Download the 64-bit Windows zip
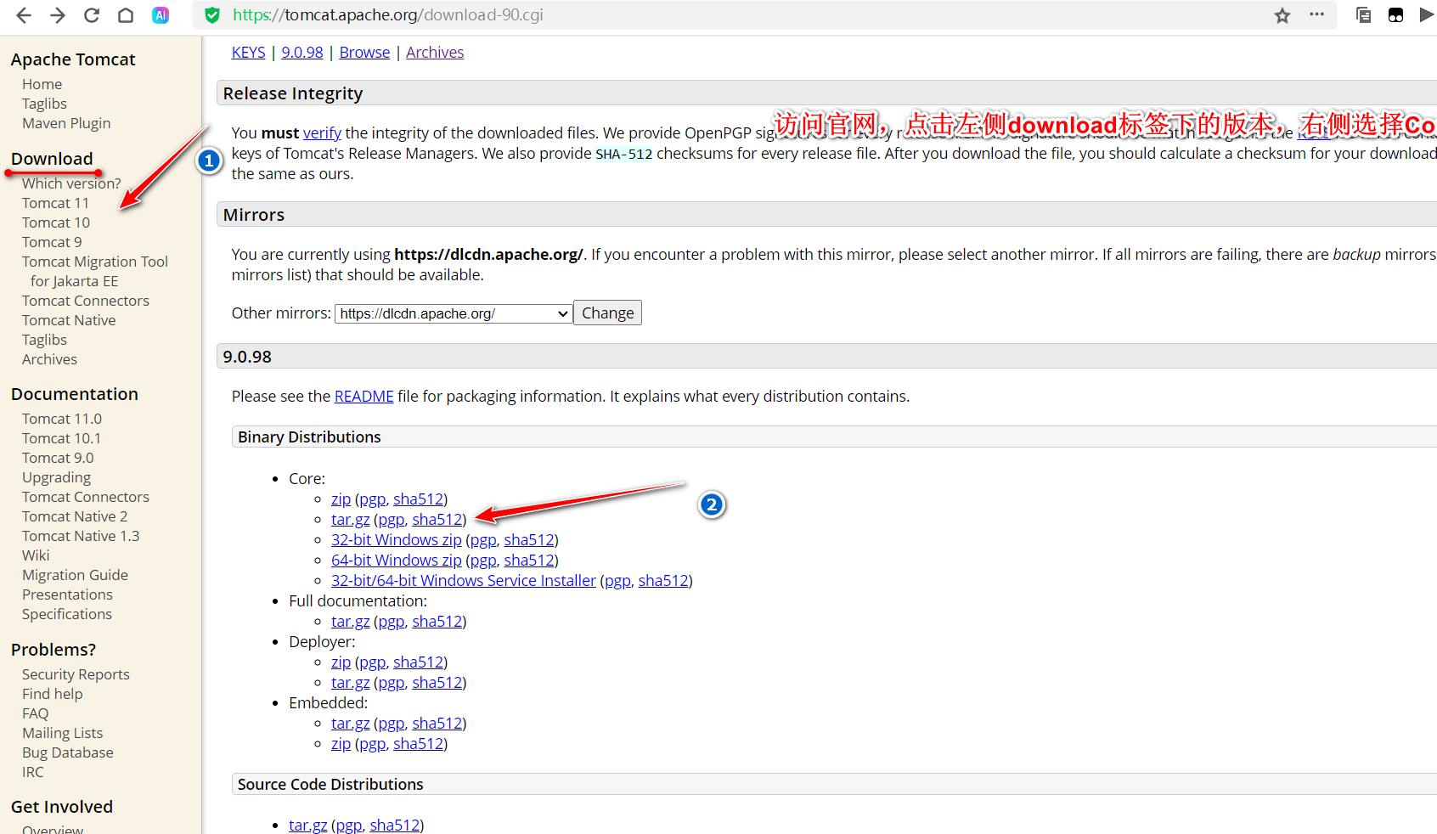 coord(397,560)
